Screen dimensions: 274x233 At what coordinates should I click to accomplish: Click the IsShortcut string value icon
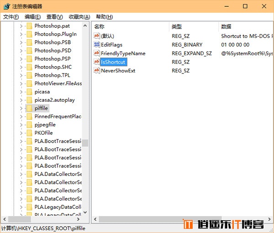(x=97, y=62)
